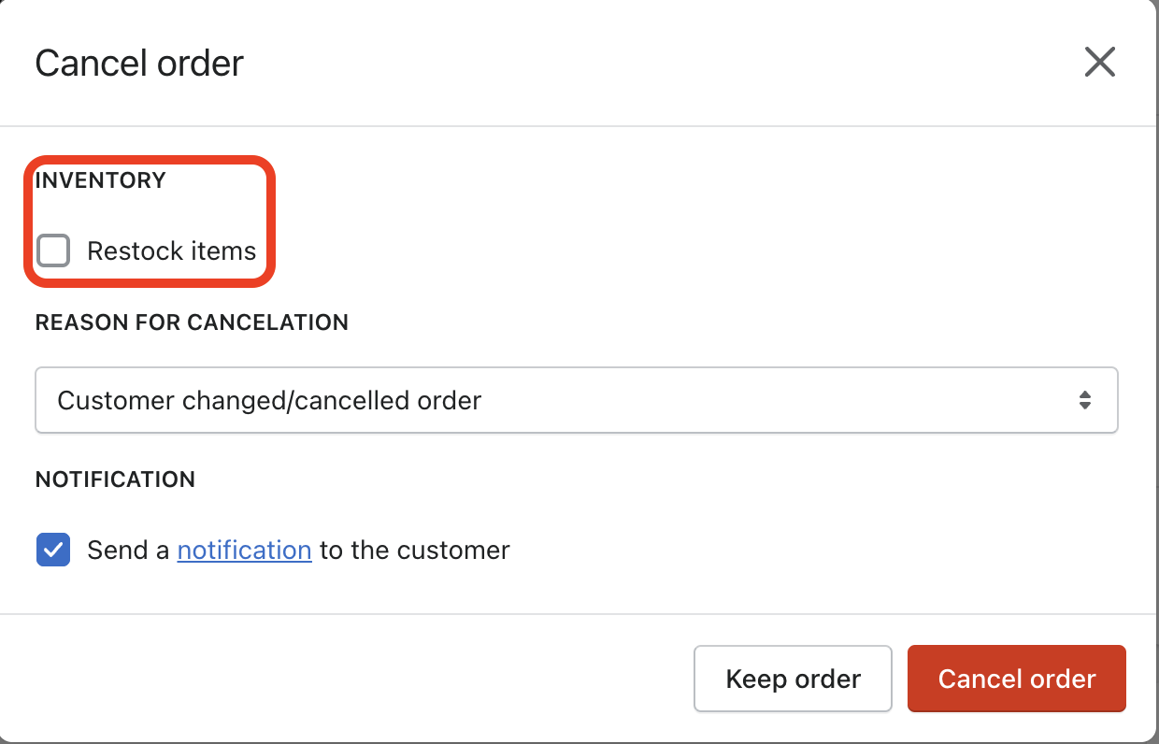Click the "Send a" label text
The width and height of the screenshot is (1159, 744).
(x=128, y=550)
